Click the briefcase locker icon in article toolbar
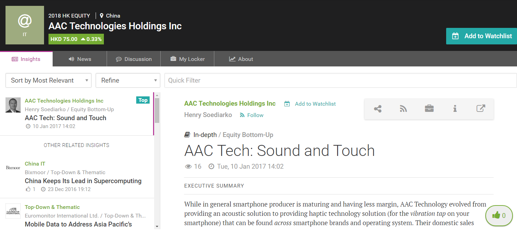Screen dimensions: 517x232 [429, 109]
